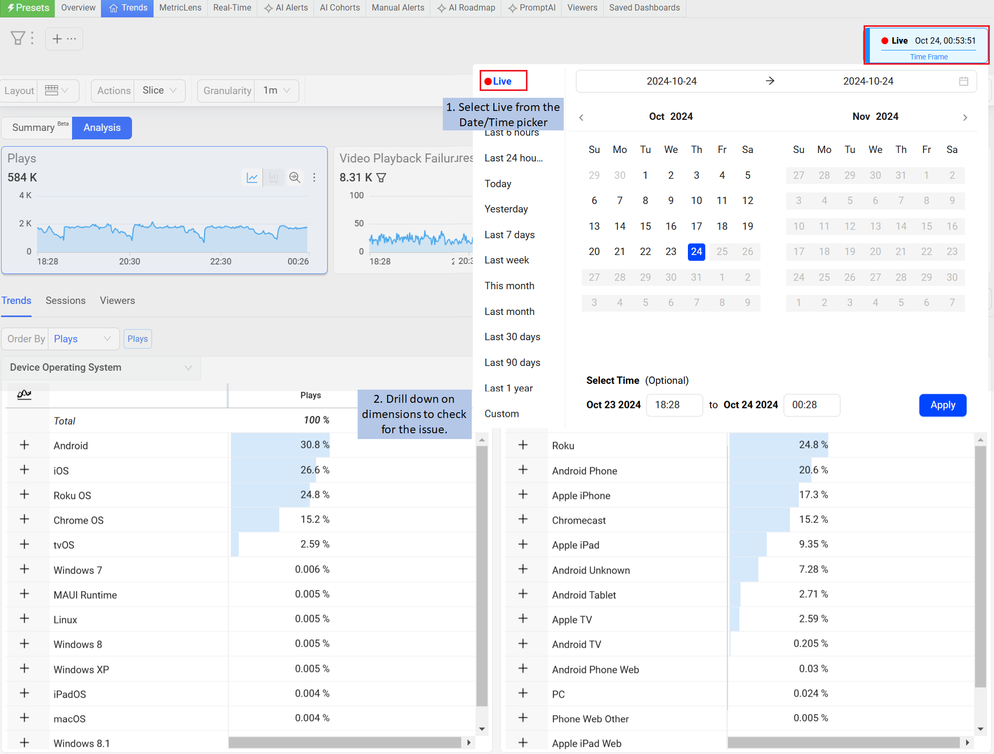The width and height of the screenshot is (994, 754).
Task: Click calendar icon in date range field
Action: point(963,81)
